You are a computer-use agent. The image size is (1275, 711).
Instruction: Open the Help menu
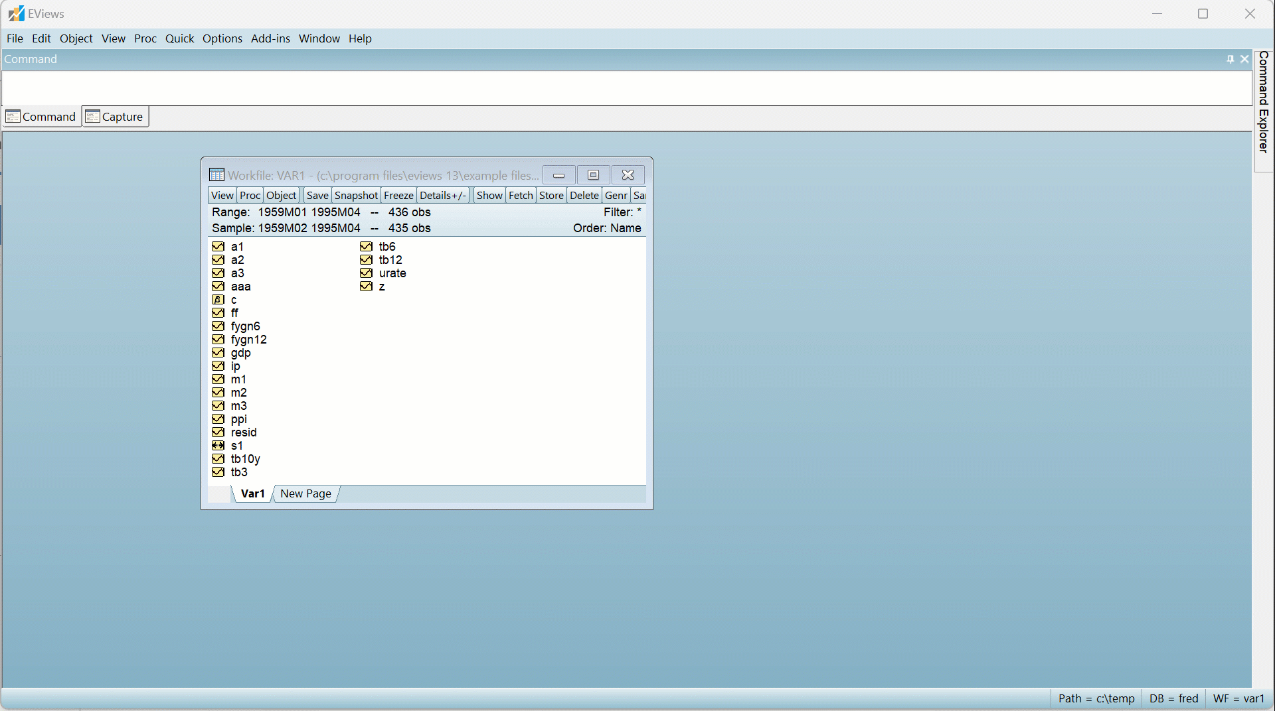pyautogui.click(x=360, y=38)
